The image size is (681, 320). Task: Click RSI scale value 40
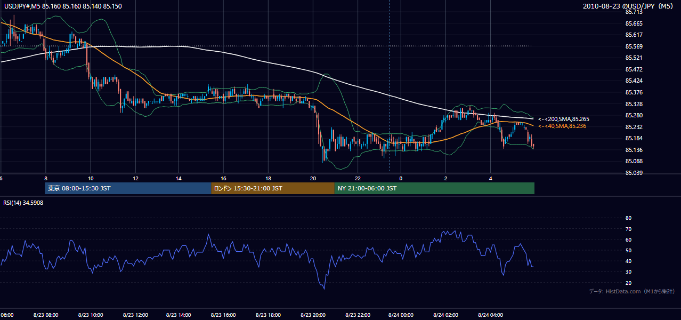point(628,261)
